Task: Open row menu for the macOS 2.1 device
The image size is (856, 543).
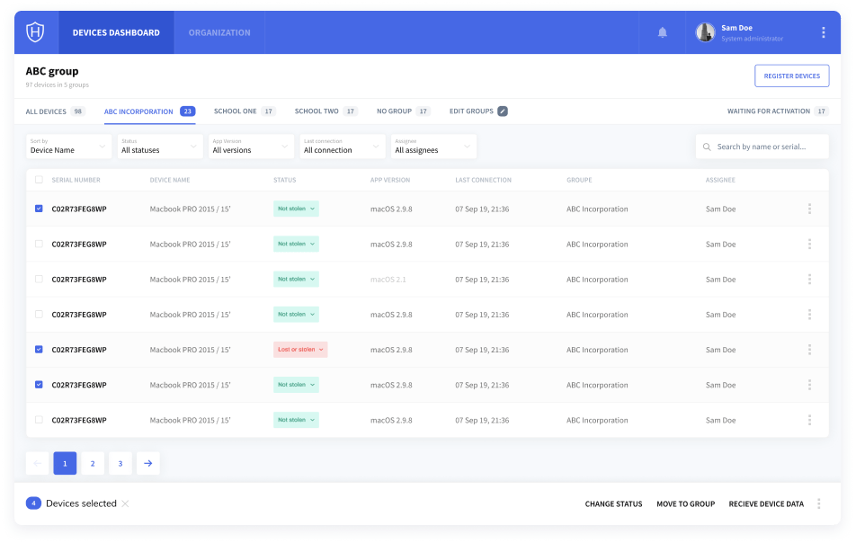Action: [809, 280]
